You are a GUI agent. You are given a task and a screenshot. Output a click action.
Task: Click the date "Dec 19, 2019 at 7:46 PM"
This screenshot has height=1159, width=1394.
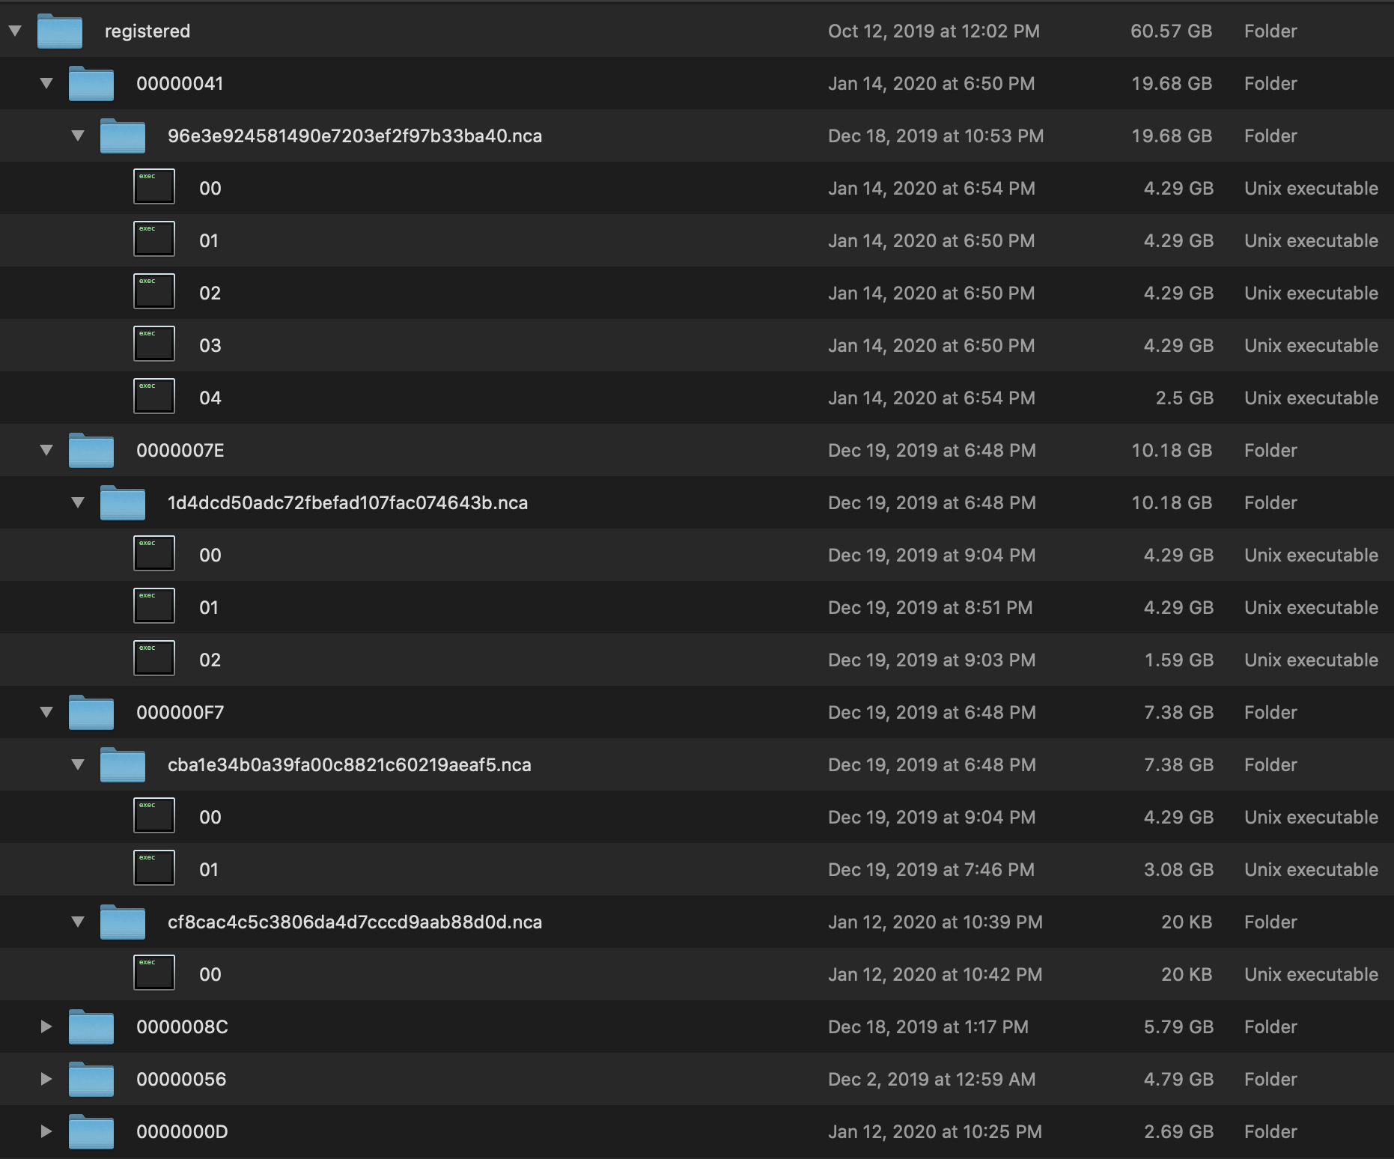pyautogui.click(x=931, y=870)
